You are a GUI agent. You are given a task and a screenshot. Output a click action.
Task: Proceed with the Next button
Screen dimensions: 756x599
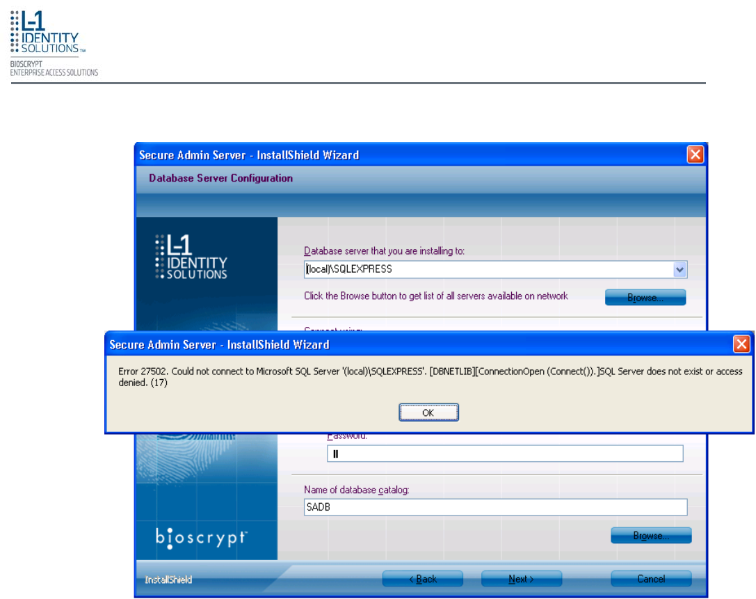[x=521, y=579]
